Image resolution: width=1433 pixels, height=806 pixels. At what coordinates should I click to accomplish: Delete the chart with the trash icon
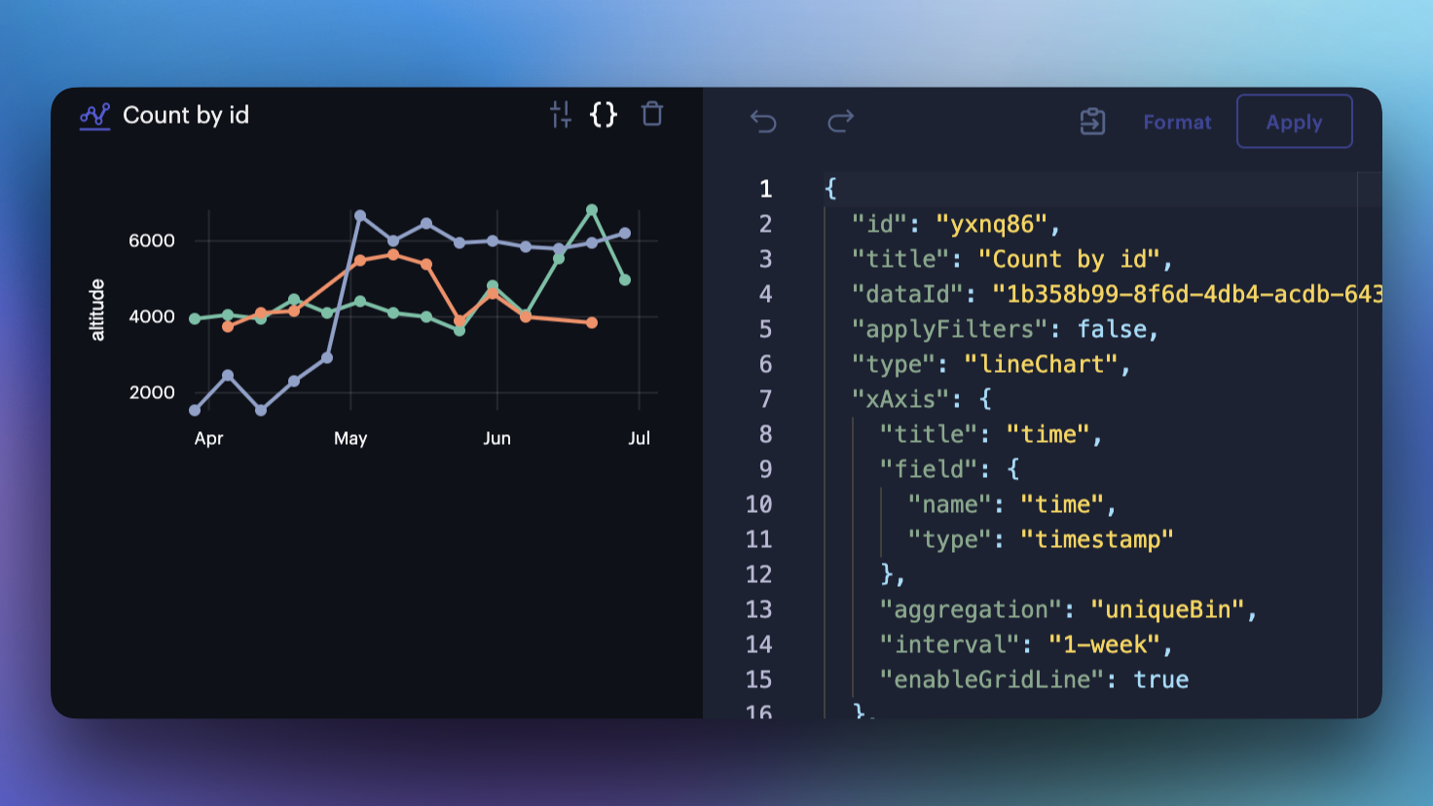(652, 114)
